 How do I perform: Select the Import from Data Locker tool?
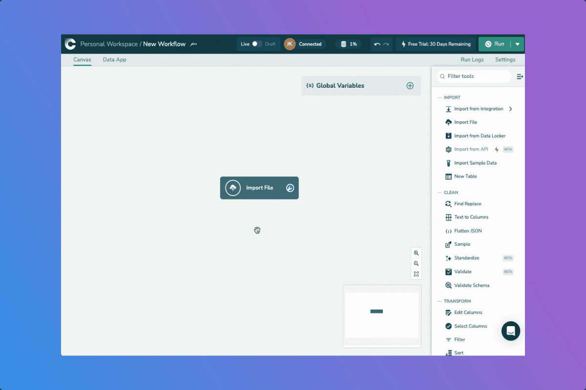479,136
